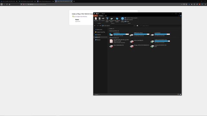Open address bar history dropdown in Explorer
Viewport: 207px width, 116px height.
pos(135,26)
